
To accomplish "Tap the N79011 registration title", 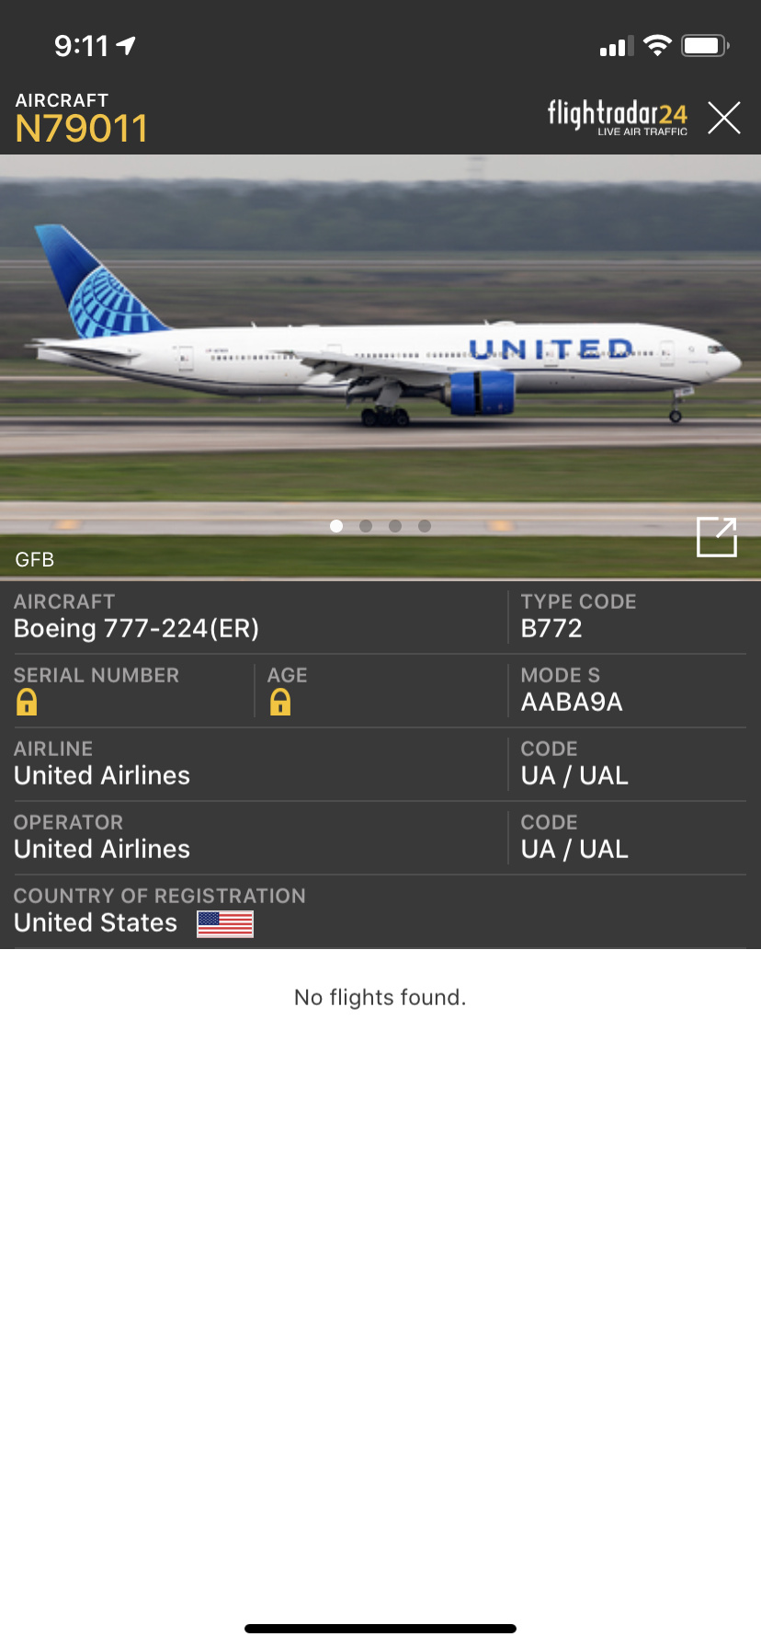I will (x=81, y=129).
